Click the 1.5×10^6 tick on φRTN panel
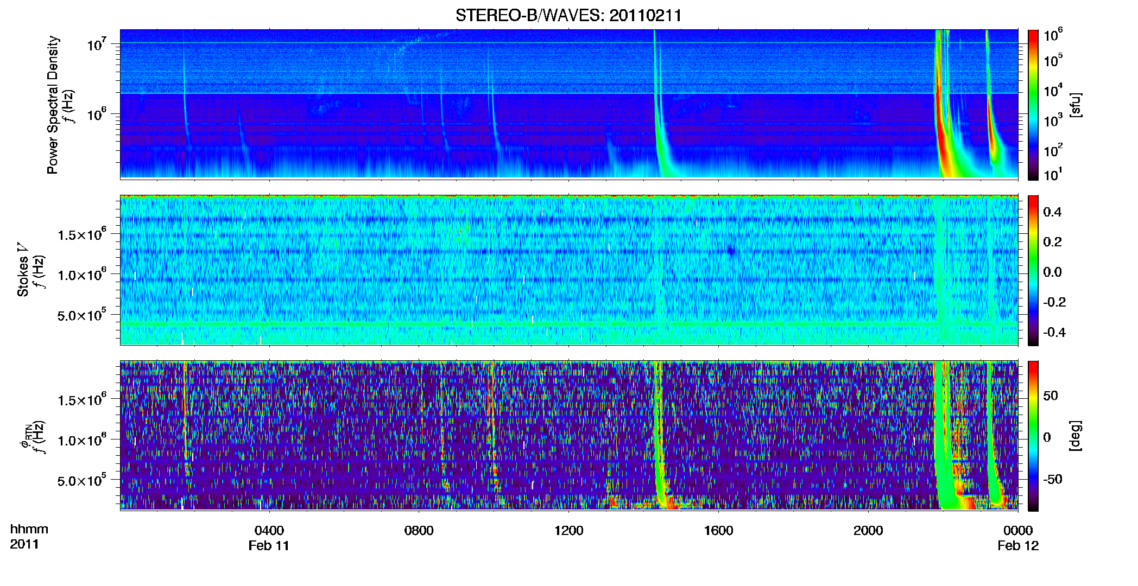This screenshot has height=586, width=1138. coord(81,400)
